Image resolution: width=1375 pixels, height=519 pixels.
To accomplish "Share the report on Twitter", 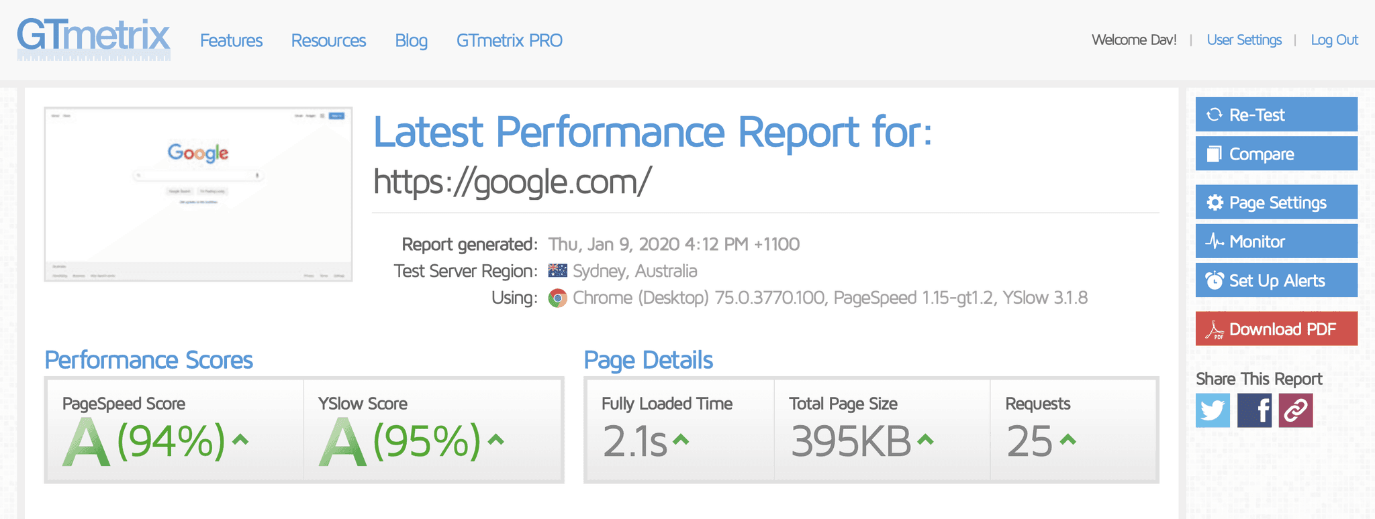I will (x=1213, y=410).
